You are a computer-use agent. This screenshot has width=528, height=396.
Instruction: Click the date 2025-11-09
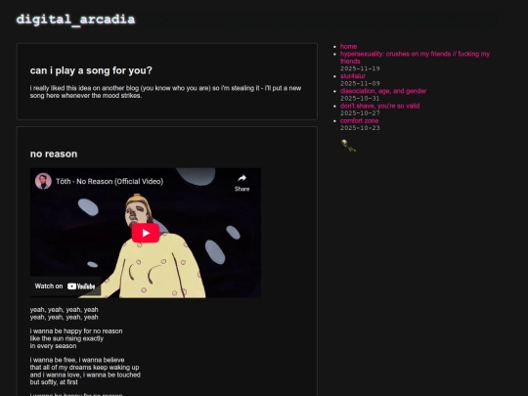click(x=360, y=83)
